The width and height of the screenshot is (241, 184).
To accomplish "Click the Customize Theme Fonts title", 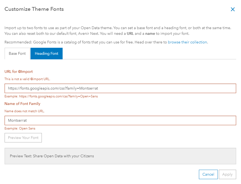I will 34,9.
